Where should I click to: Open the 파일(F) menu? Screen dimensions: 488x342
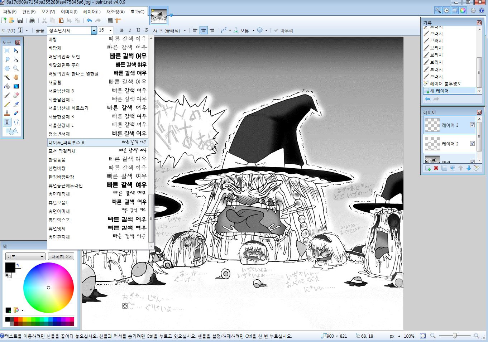point(10,12)
